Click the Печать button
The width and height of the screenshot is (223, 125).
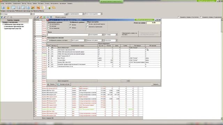point(51,84)
